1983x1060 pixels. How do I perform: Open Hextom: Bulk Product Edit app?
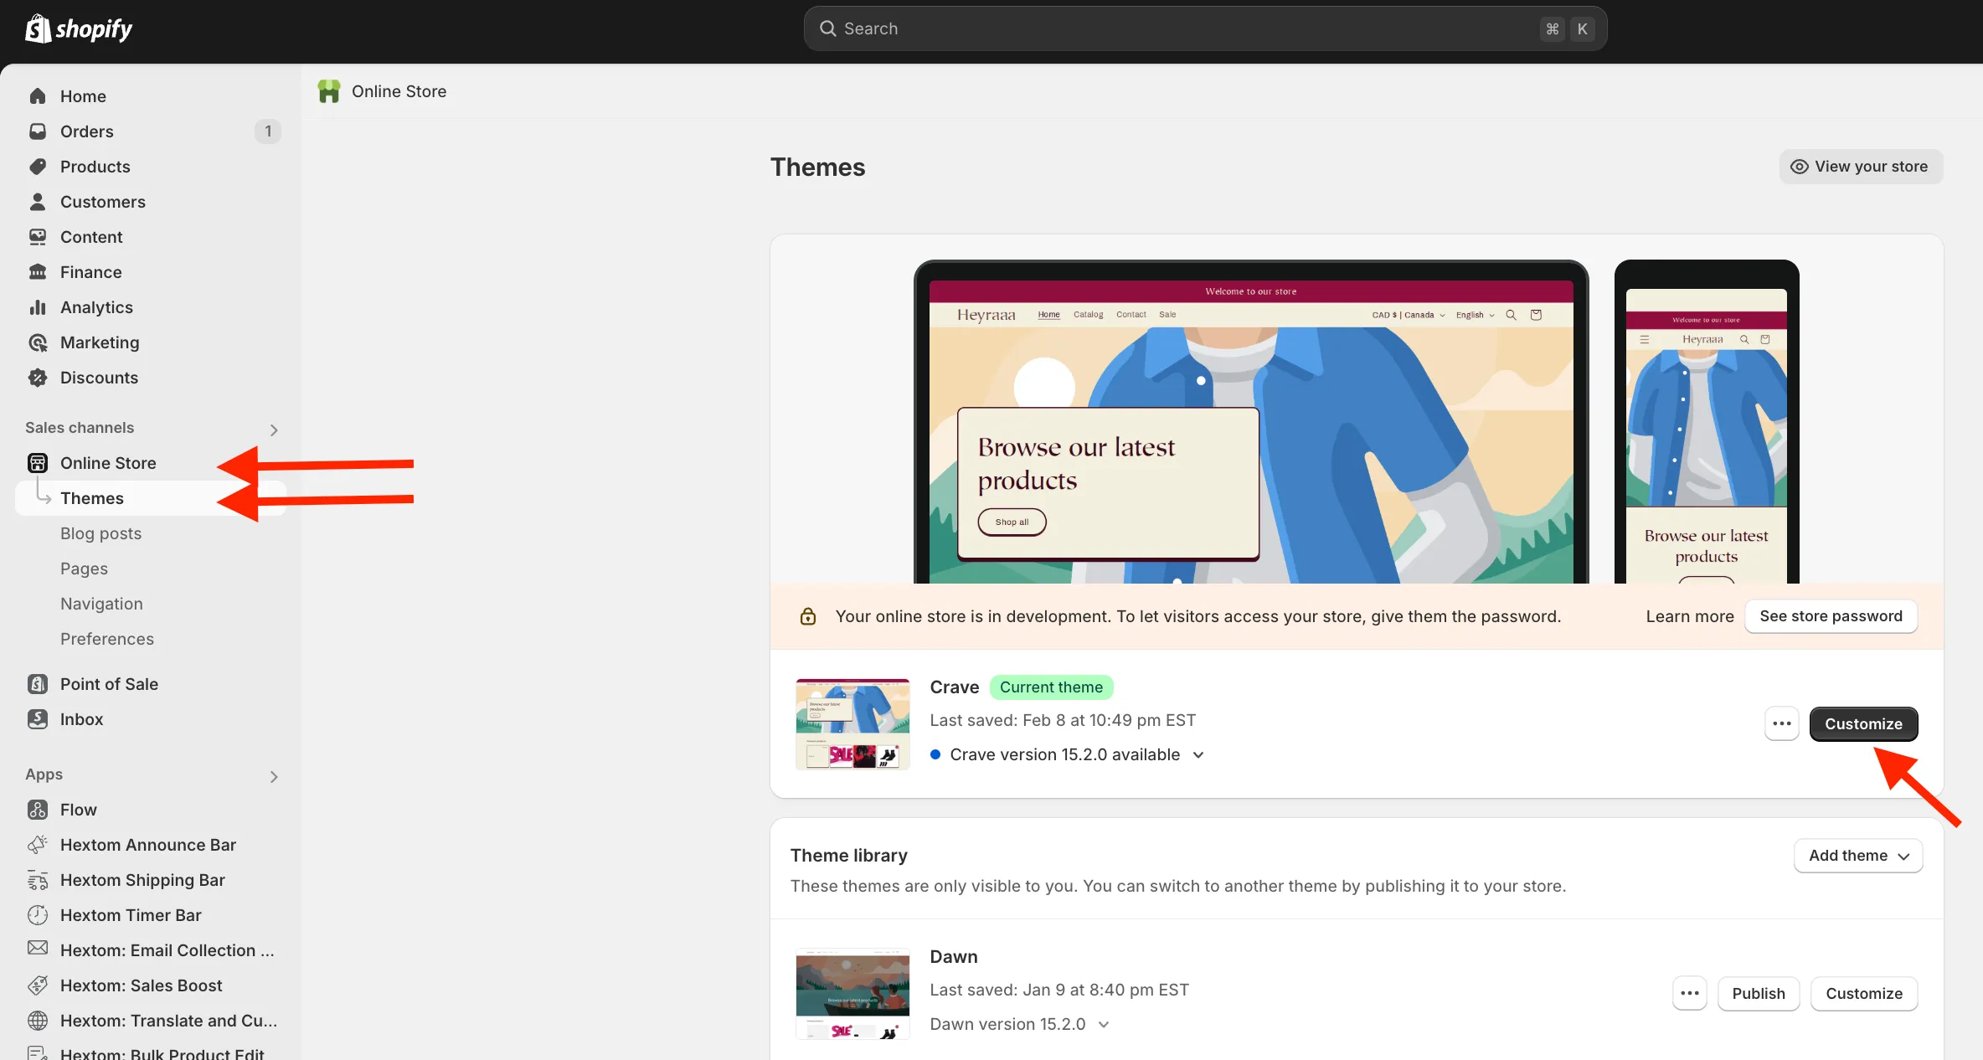162,1053
